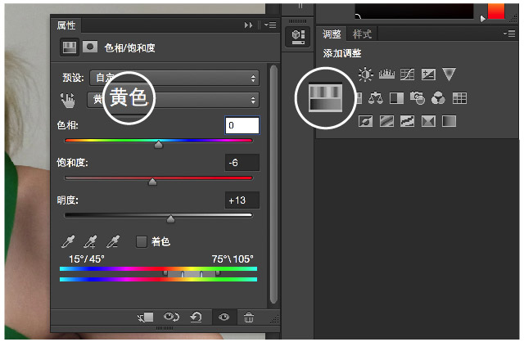Toggle adjustment layer visibility eye
The height and width of the screenshot is (342, 524).
pyautogui.click(x=224, y=317)
